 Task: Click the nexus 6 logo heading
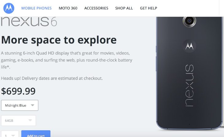pyautogui.click(x=29, y=22)
